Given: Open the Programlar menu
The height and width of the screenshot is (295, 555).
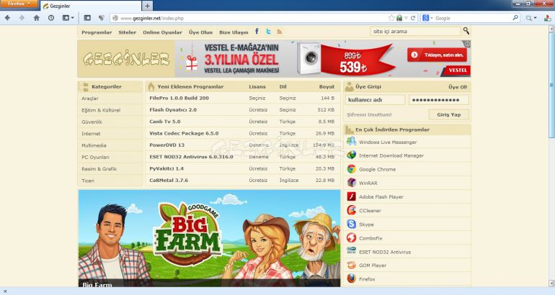Looking at the screenshot, I should 97,32.
